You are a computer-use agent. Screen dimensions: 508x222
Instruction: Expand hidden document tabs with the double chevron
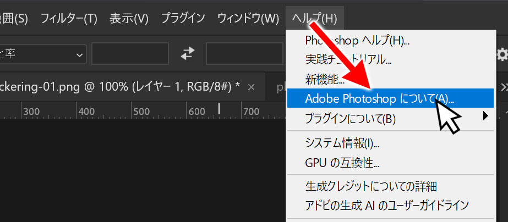click(504, 87)
